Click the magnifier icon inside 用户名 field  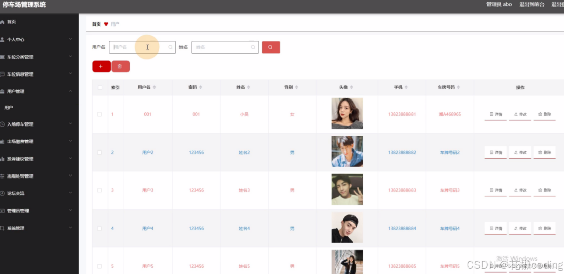coord(170,47)
